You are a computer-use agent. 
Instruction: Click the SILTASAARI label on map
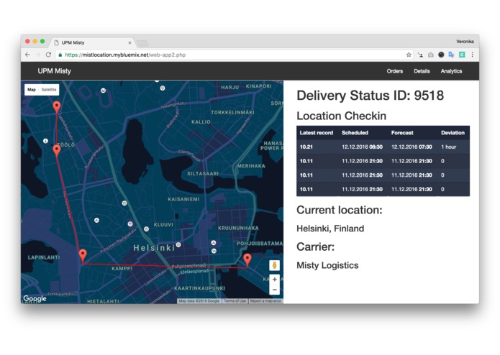[203, 173]
